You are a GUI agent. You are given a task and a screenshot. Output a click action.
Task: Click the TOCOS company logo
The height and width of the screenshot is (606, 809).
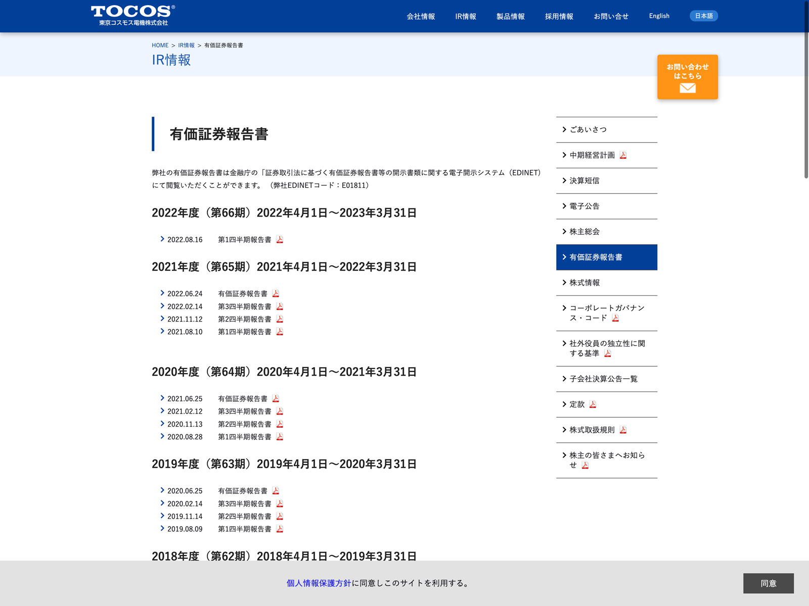133,15
